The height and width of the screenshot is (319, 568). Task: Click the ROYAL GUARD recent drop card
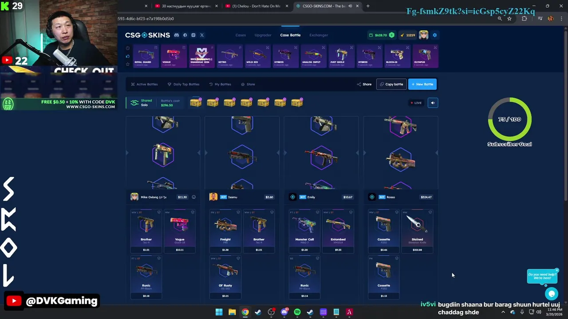click(x=146, y=56)
